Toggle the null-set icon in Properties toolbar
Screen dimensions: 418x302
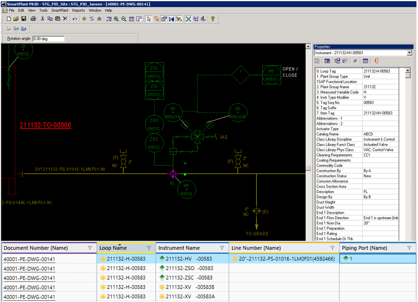(x=355, y=61)
